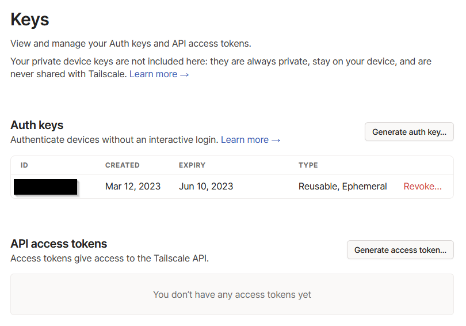This screenshot has height=326, width=466.
Task: Click the Authenticate devices description text
Action: [114, 139]
